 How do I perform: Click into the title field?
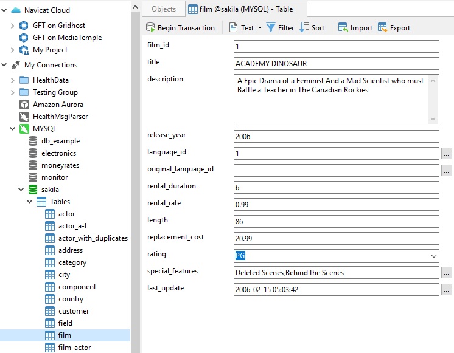336,64
